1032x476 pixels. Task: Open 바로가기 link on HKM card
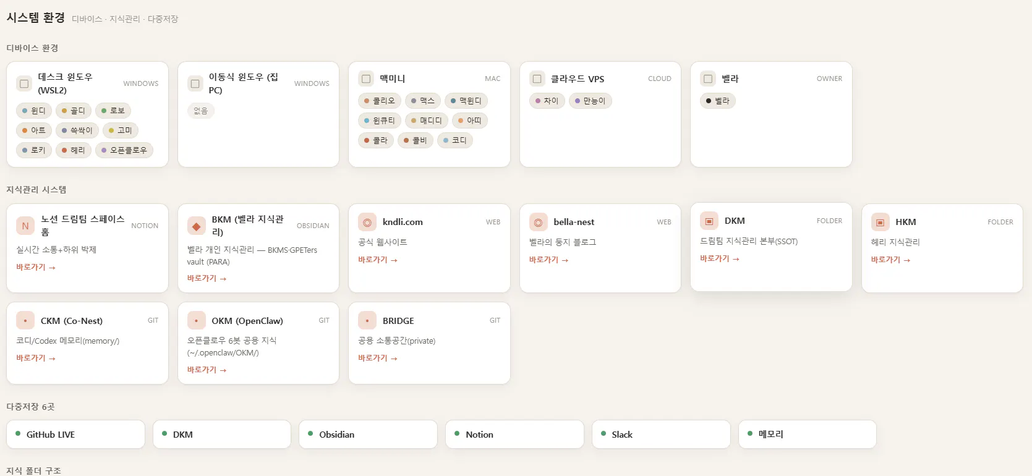point(891,260)
